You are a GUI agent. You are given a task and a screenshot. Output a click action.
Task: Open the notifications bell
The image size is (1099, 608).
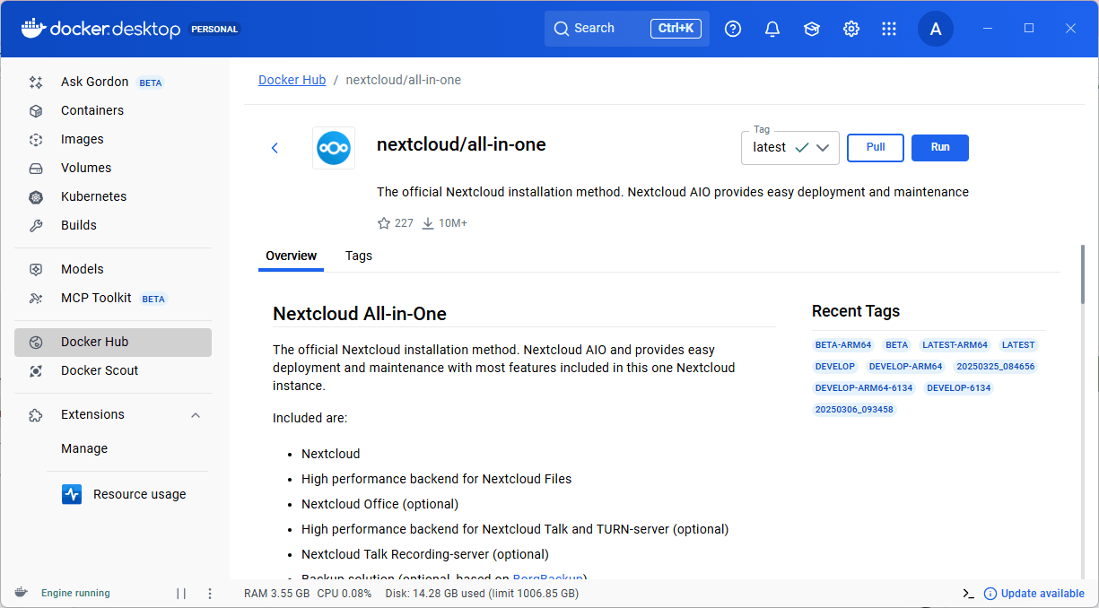[772, 28]
